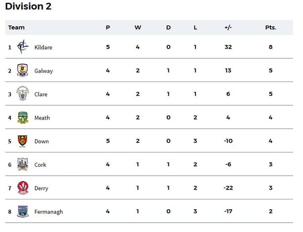Click the Division 2 heading
303x232 pixels.
28,6
